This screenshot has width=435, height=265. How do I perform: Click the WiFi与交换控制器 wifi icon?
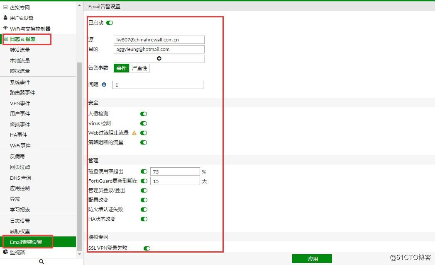[5, 28]
